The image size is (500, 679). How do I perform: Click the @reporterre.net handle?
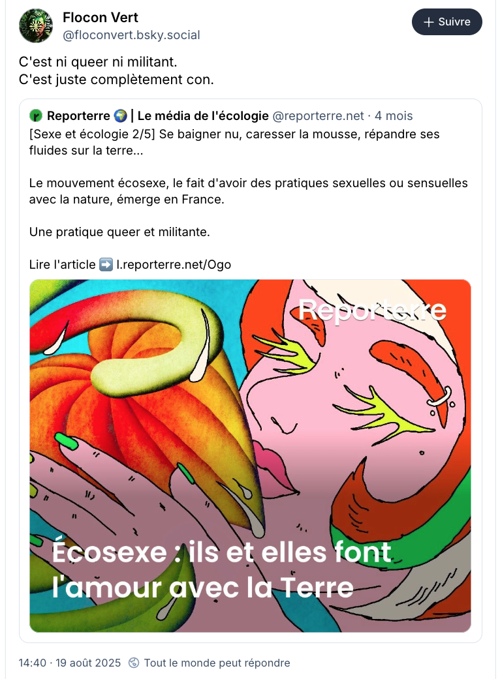point(318,116)
